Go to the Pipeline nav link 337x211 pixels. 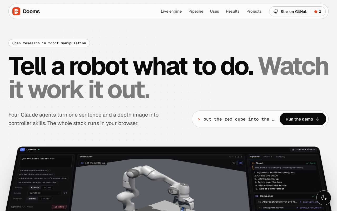[x=196, y=11]
